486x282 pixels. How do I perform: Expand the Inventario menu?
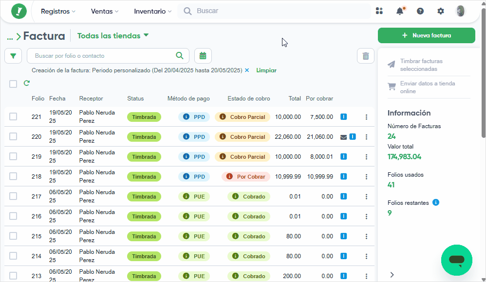click(152, 12)
